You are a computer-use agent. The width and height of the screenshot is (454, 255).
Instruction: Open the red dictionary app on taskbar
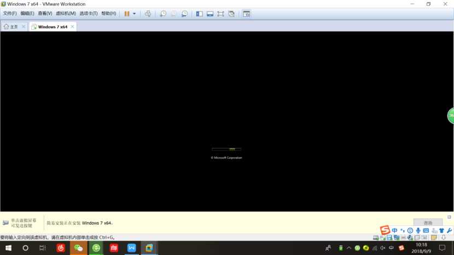pos(114,248)
